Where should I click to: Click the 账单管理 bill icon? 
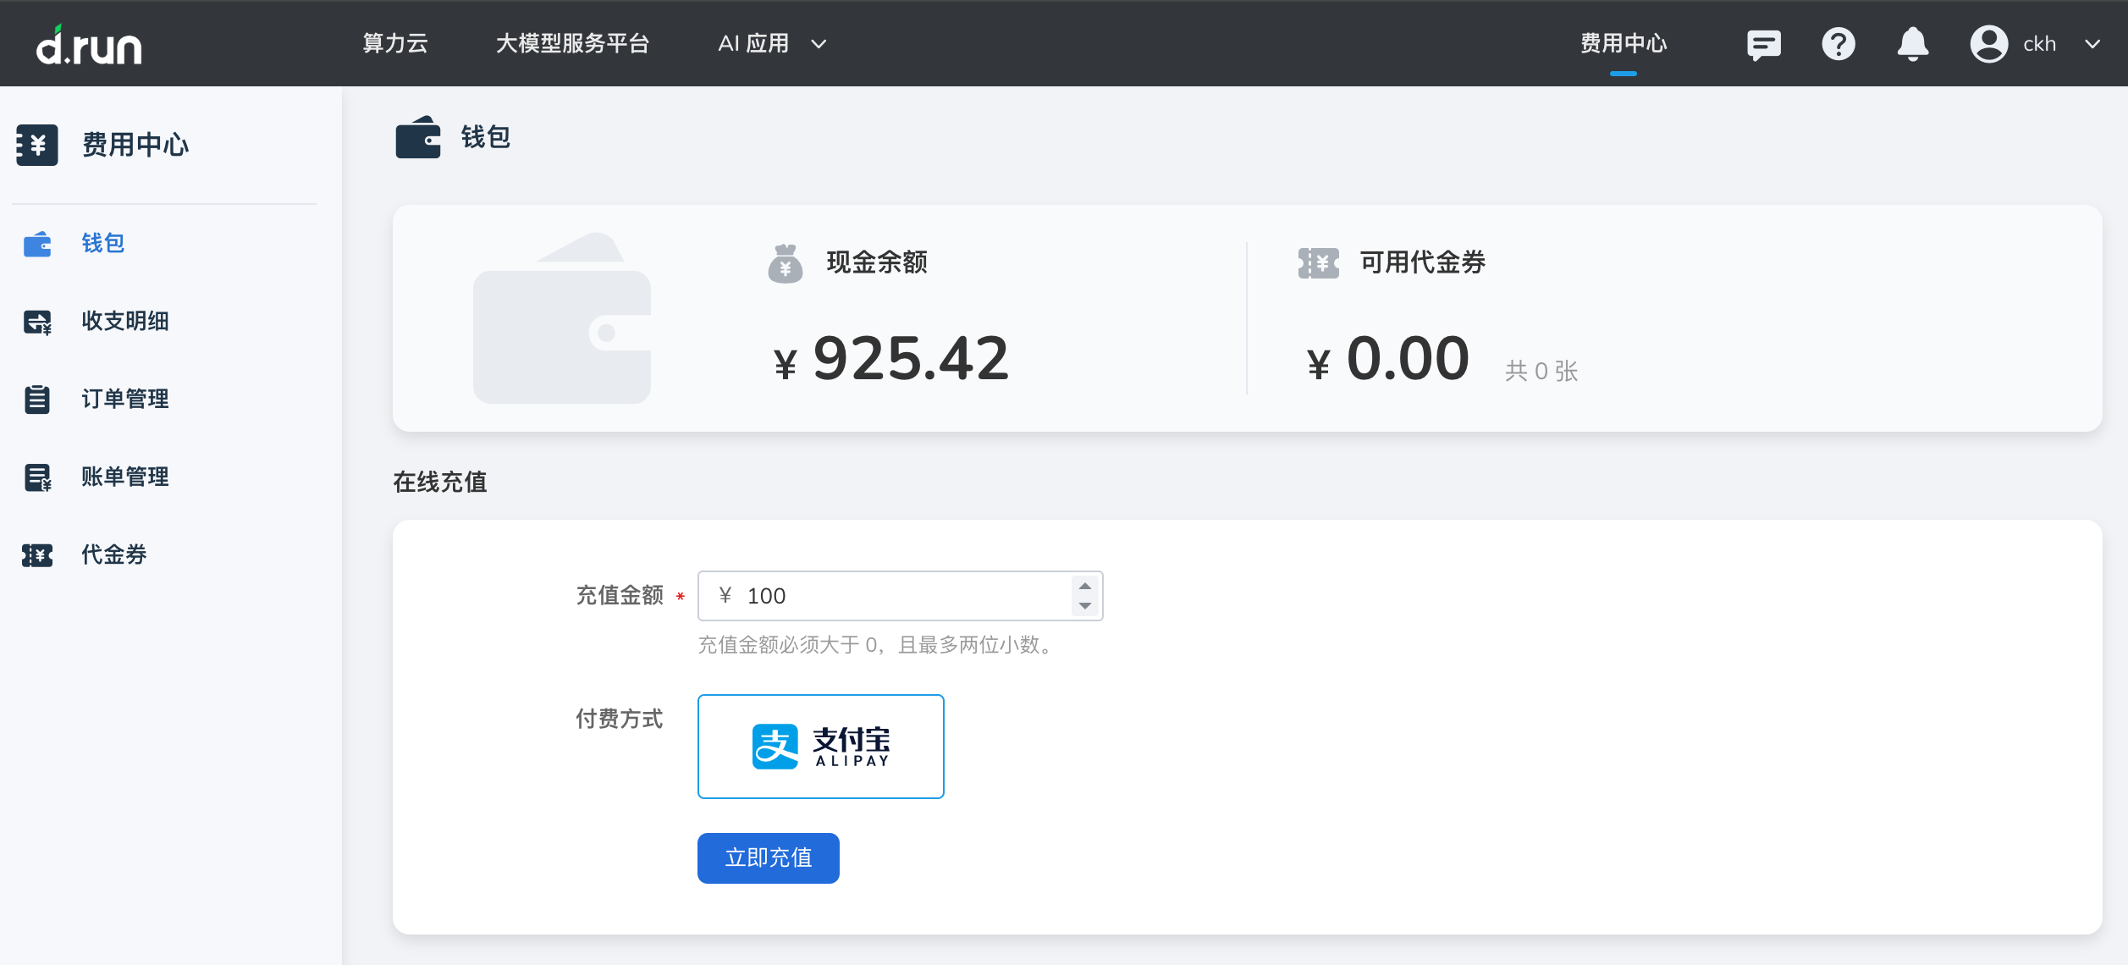tap(37, 477)
